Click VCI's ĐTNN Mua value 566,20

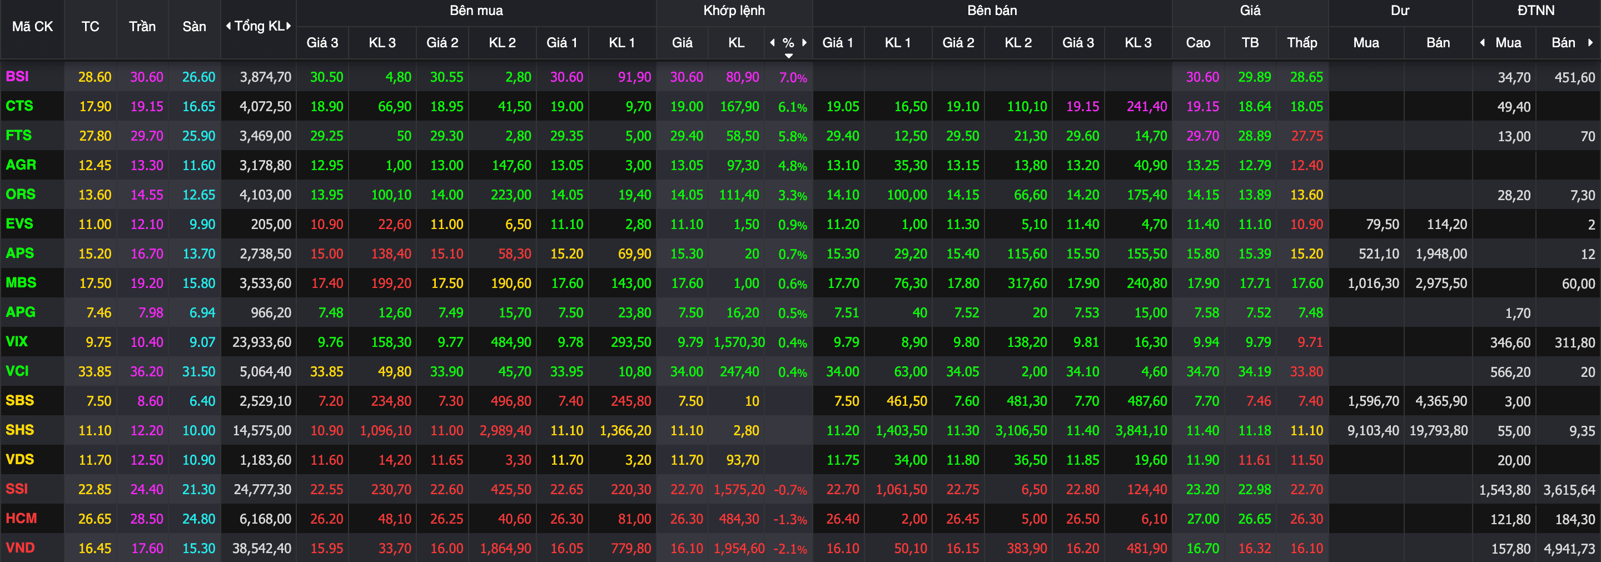point(1510,372)
